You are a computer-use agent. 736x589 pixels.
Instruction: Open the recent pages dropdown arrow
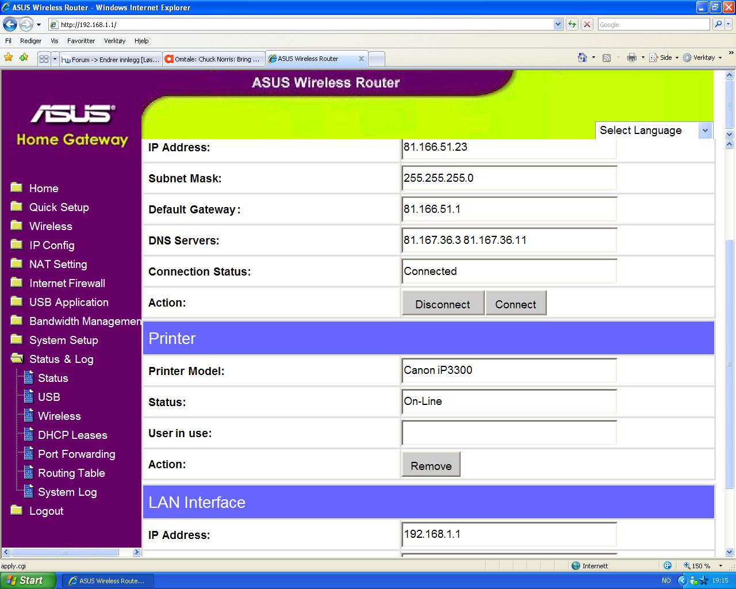point(39,25)
